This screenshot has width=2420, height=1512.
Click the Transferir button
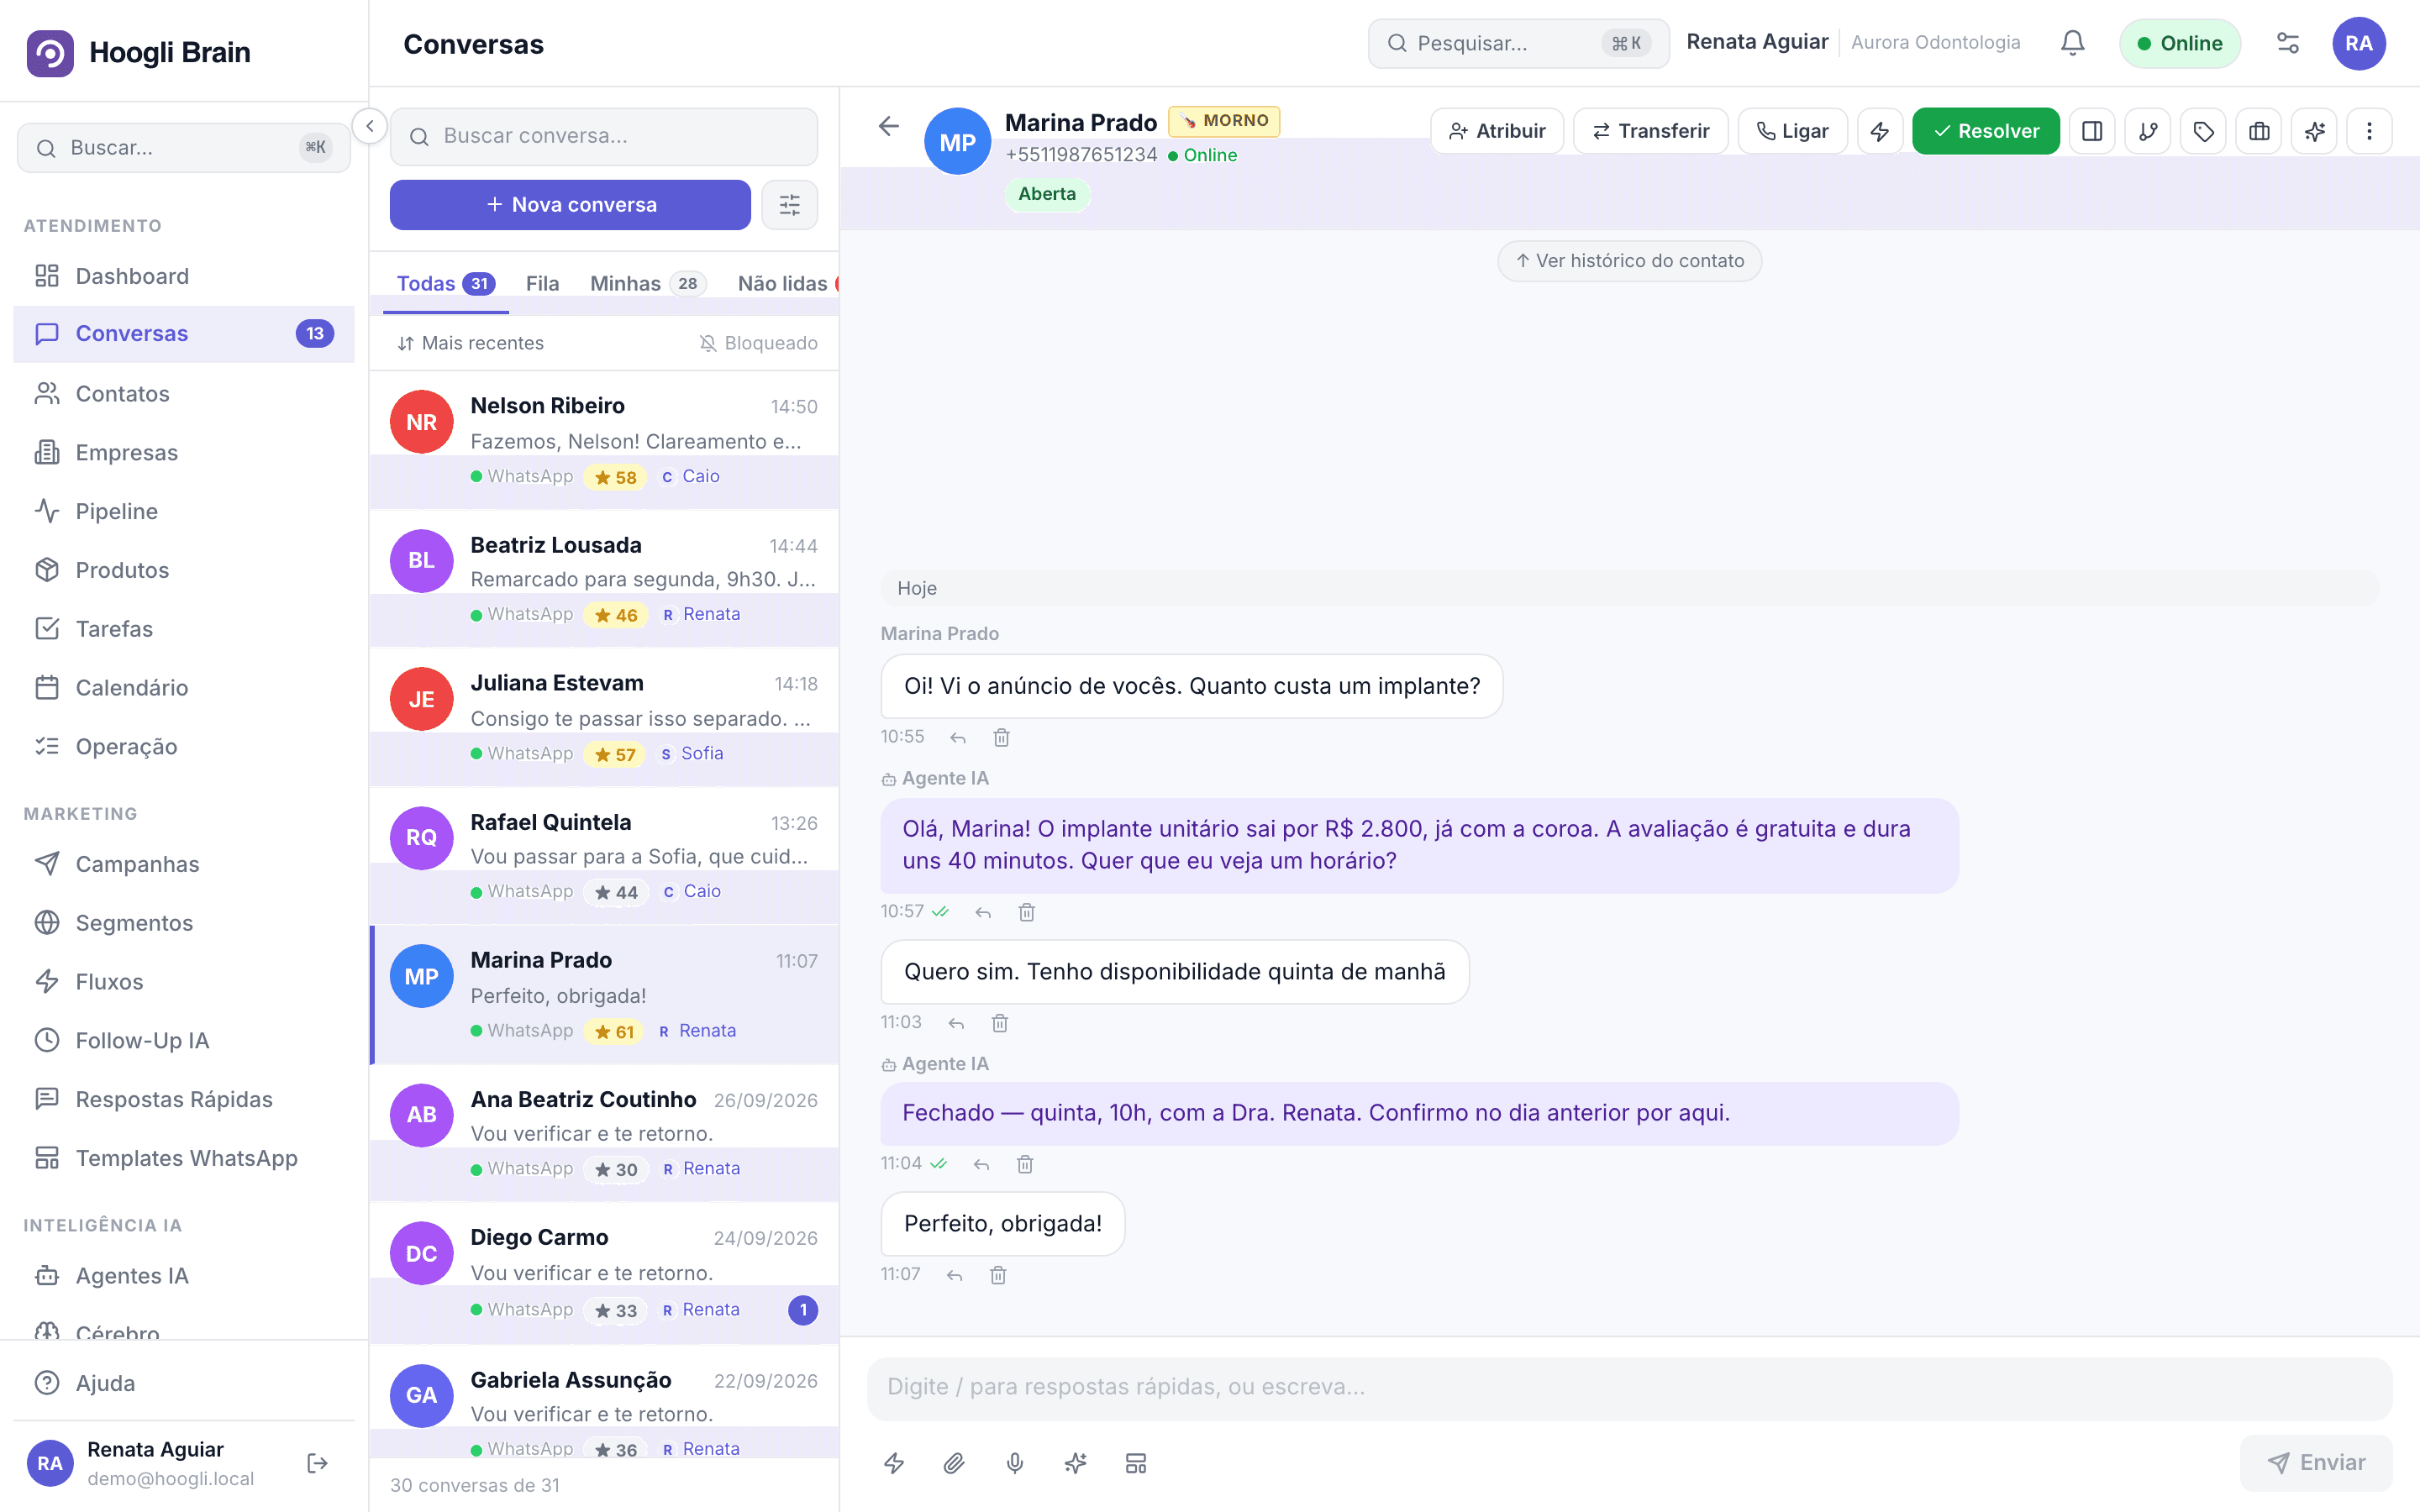point(1651,131)
